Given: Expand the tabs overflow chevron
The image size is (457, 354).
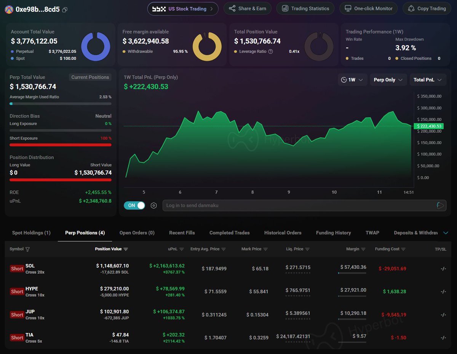Looking at the screenshot, I should (446, 233).
